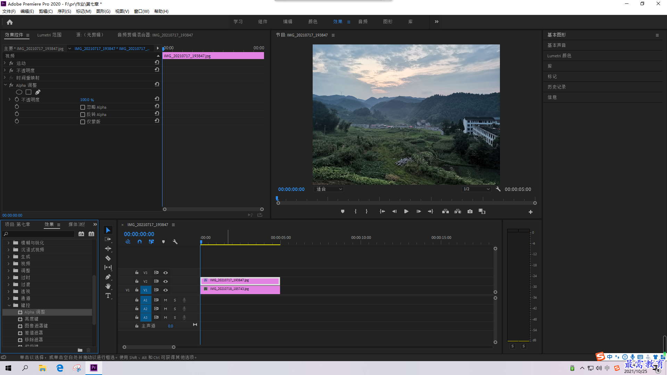Switch to 项目: 第七章 tab

click(17, 225)
